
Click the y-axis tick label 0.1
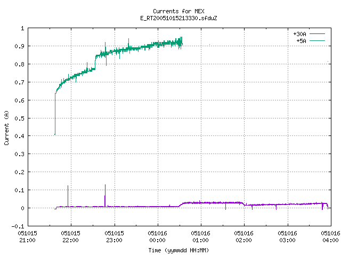point(19,190)
